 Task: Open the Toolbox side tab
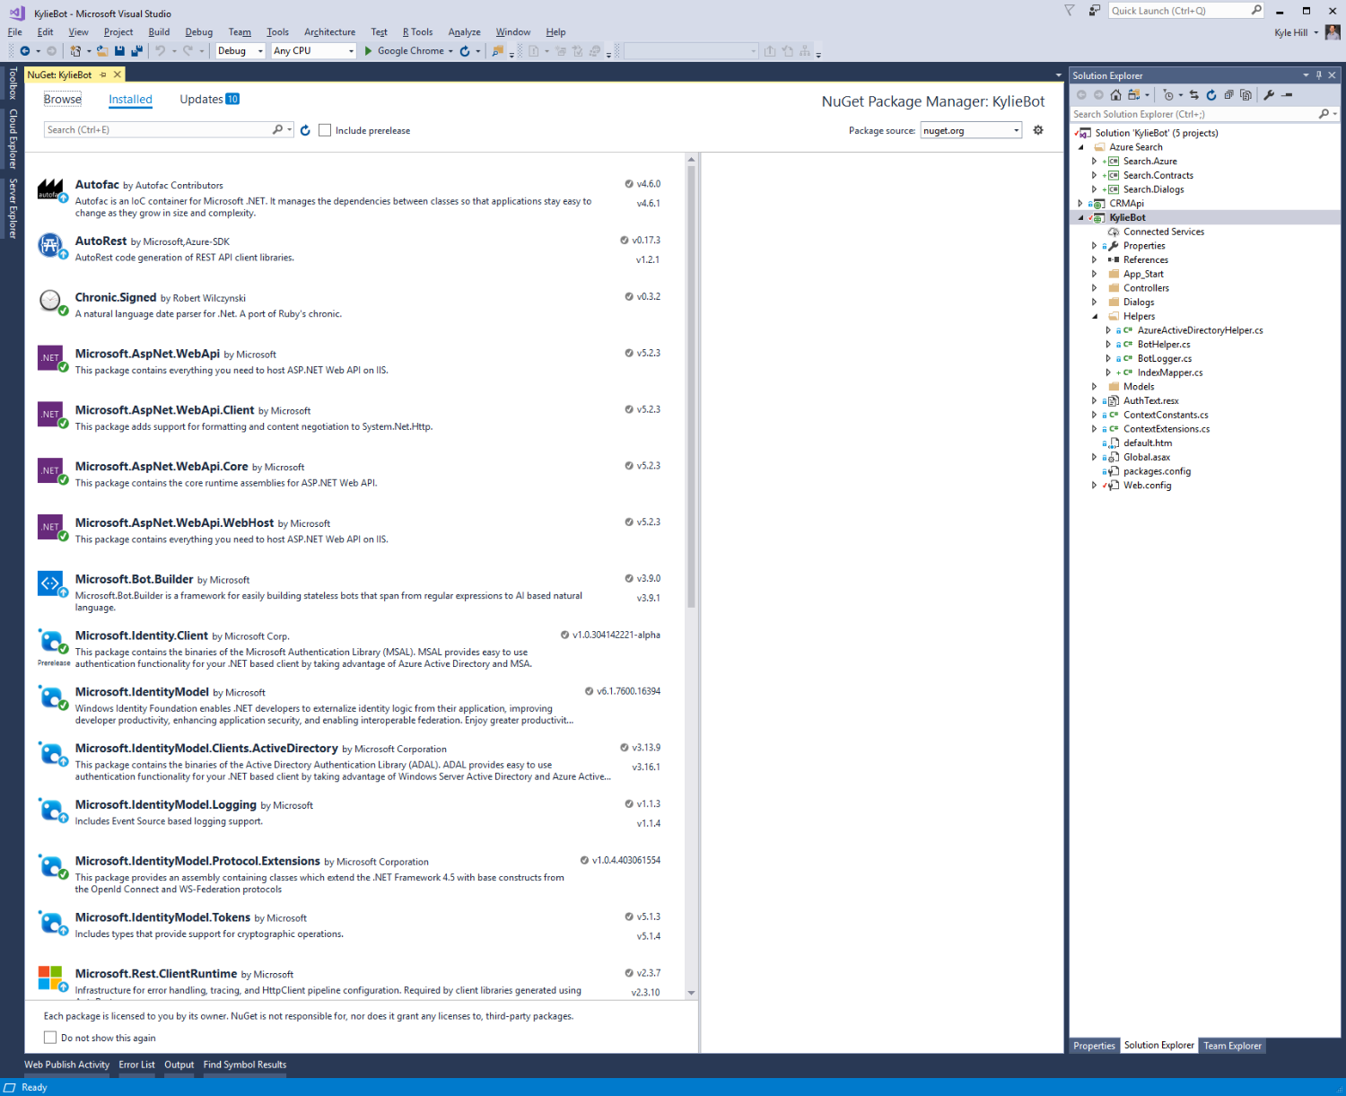13,83
